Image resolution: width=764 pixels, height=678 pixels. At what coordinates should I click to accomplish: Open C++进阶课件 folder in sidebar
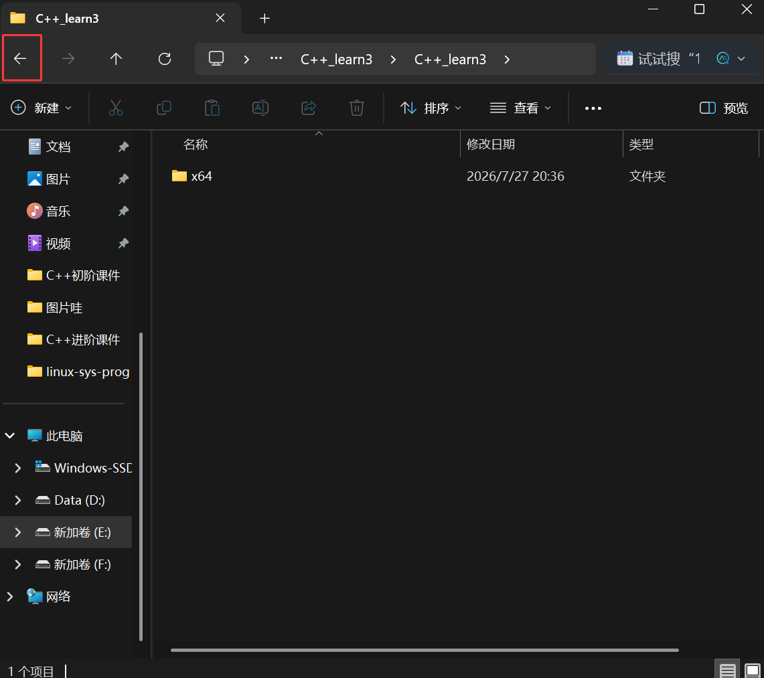(74, 339)
